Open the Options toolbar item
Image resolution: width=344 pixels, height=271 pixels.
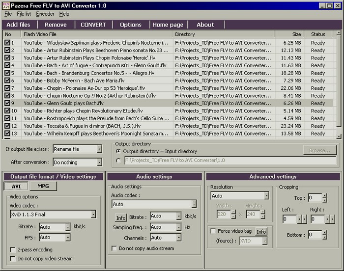pyautogui.click(x=130, y=25)
